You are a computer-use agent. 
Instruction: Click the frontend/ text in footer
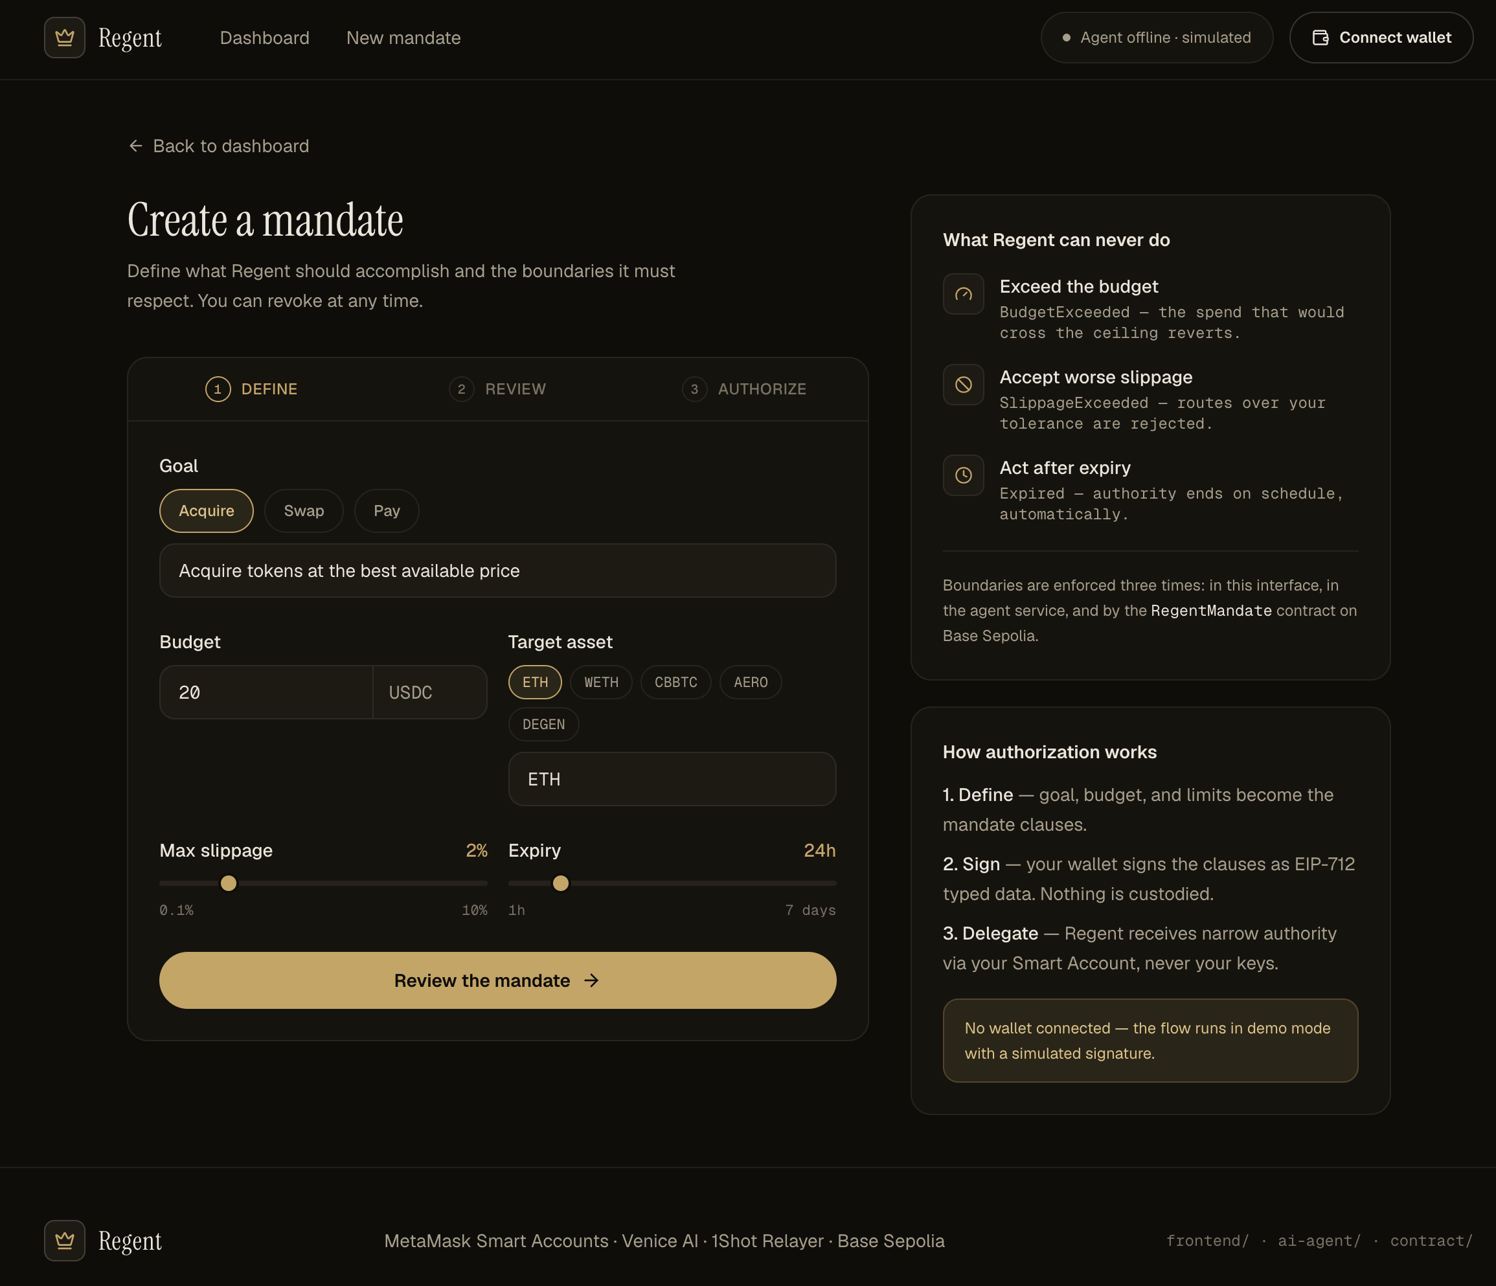pos(1207,1241)
